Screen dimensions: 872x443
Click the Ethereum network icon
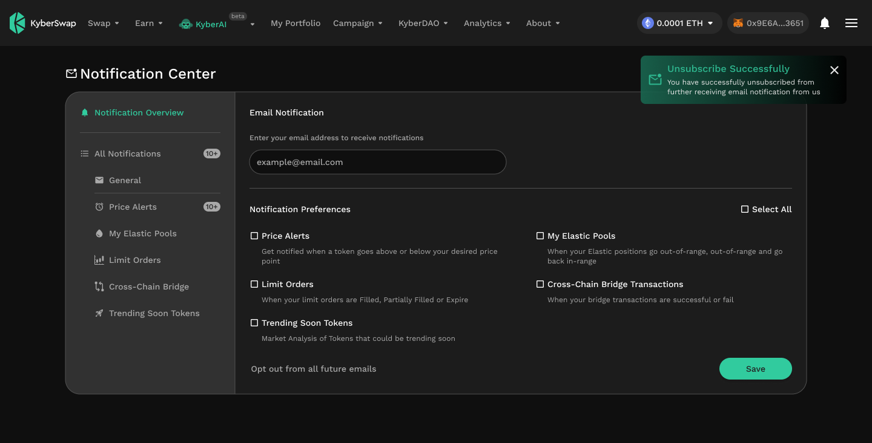[x=647, y=23]
